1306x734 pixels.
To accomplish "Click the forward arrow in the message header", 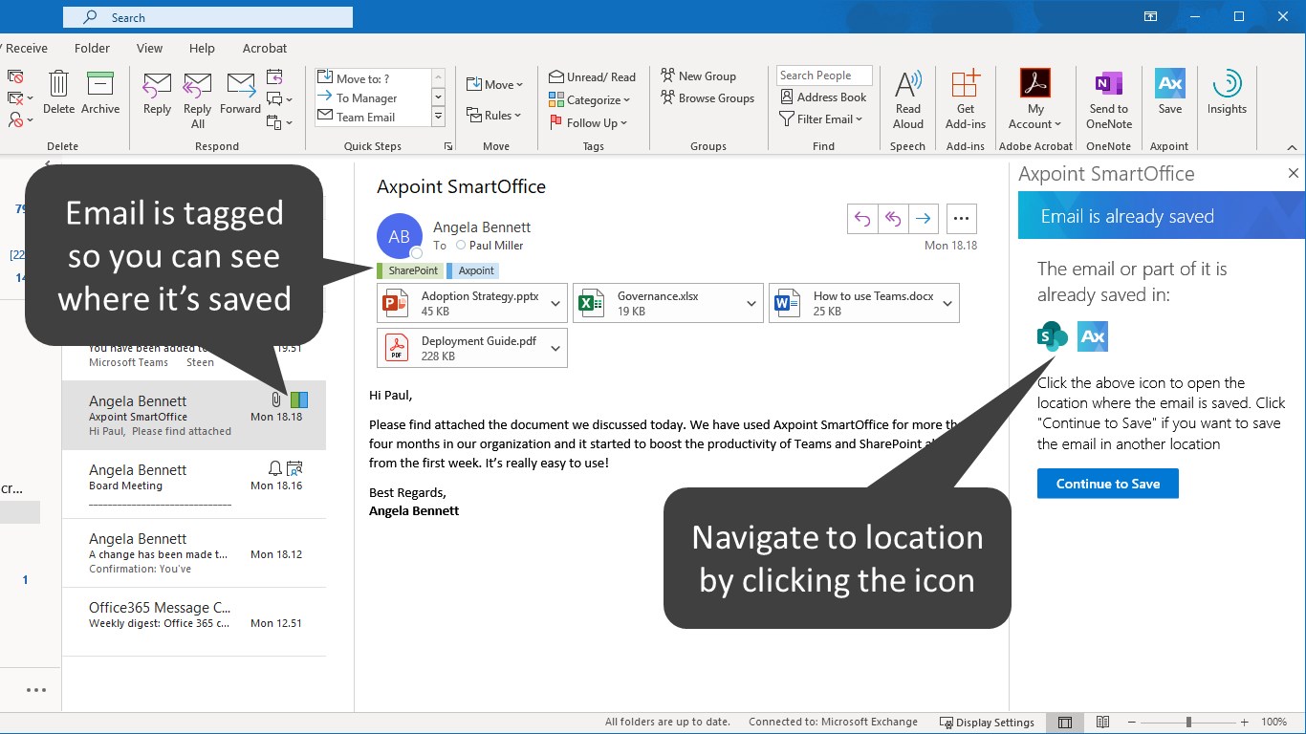I will [x=924, y=219].
